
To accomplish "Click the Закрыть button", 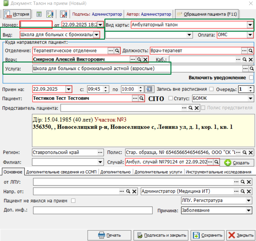I will coord(241,235).
